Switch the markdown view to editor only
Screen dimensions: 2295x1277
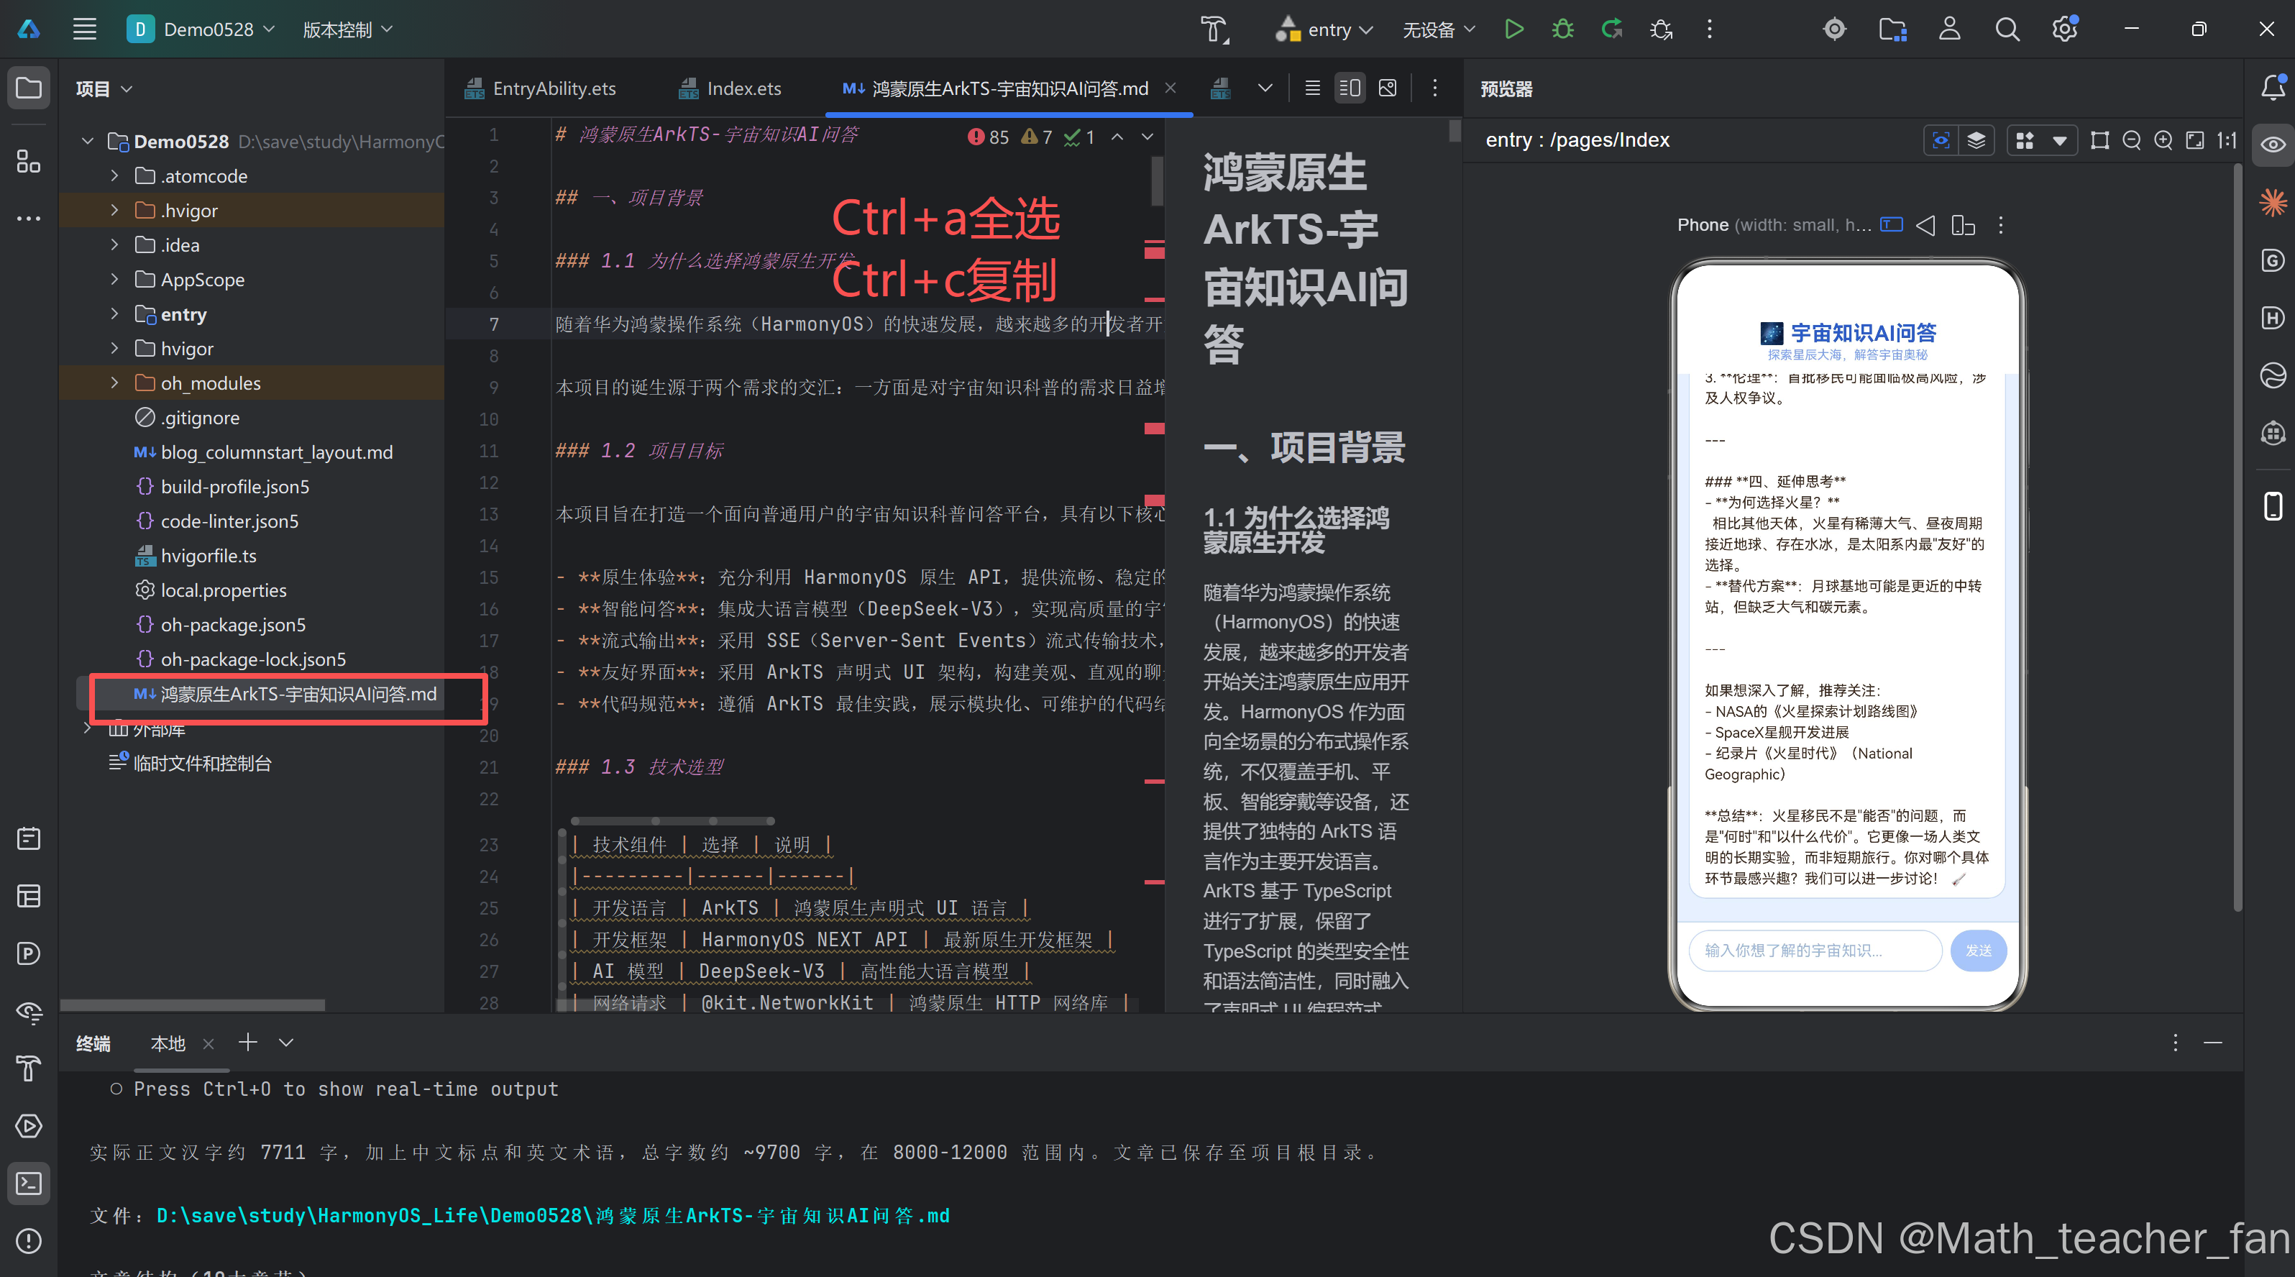coord(1312,87)
